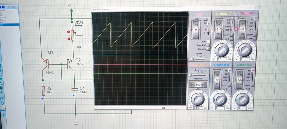Select the POT device in the list

(10, 22)
